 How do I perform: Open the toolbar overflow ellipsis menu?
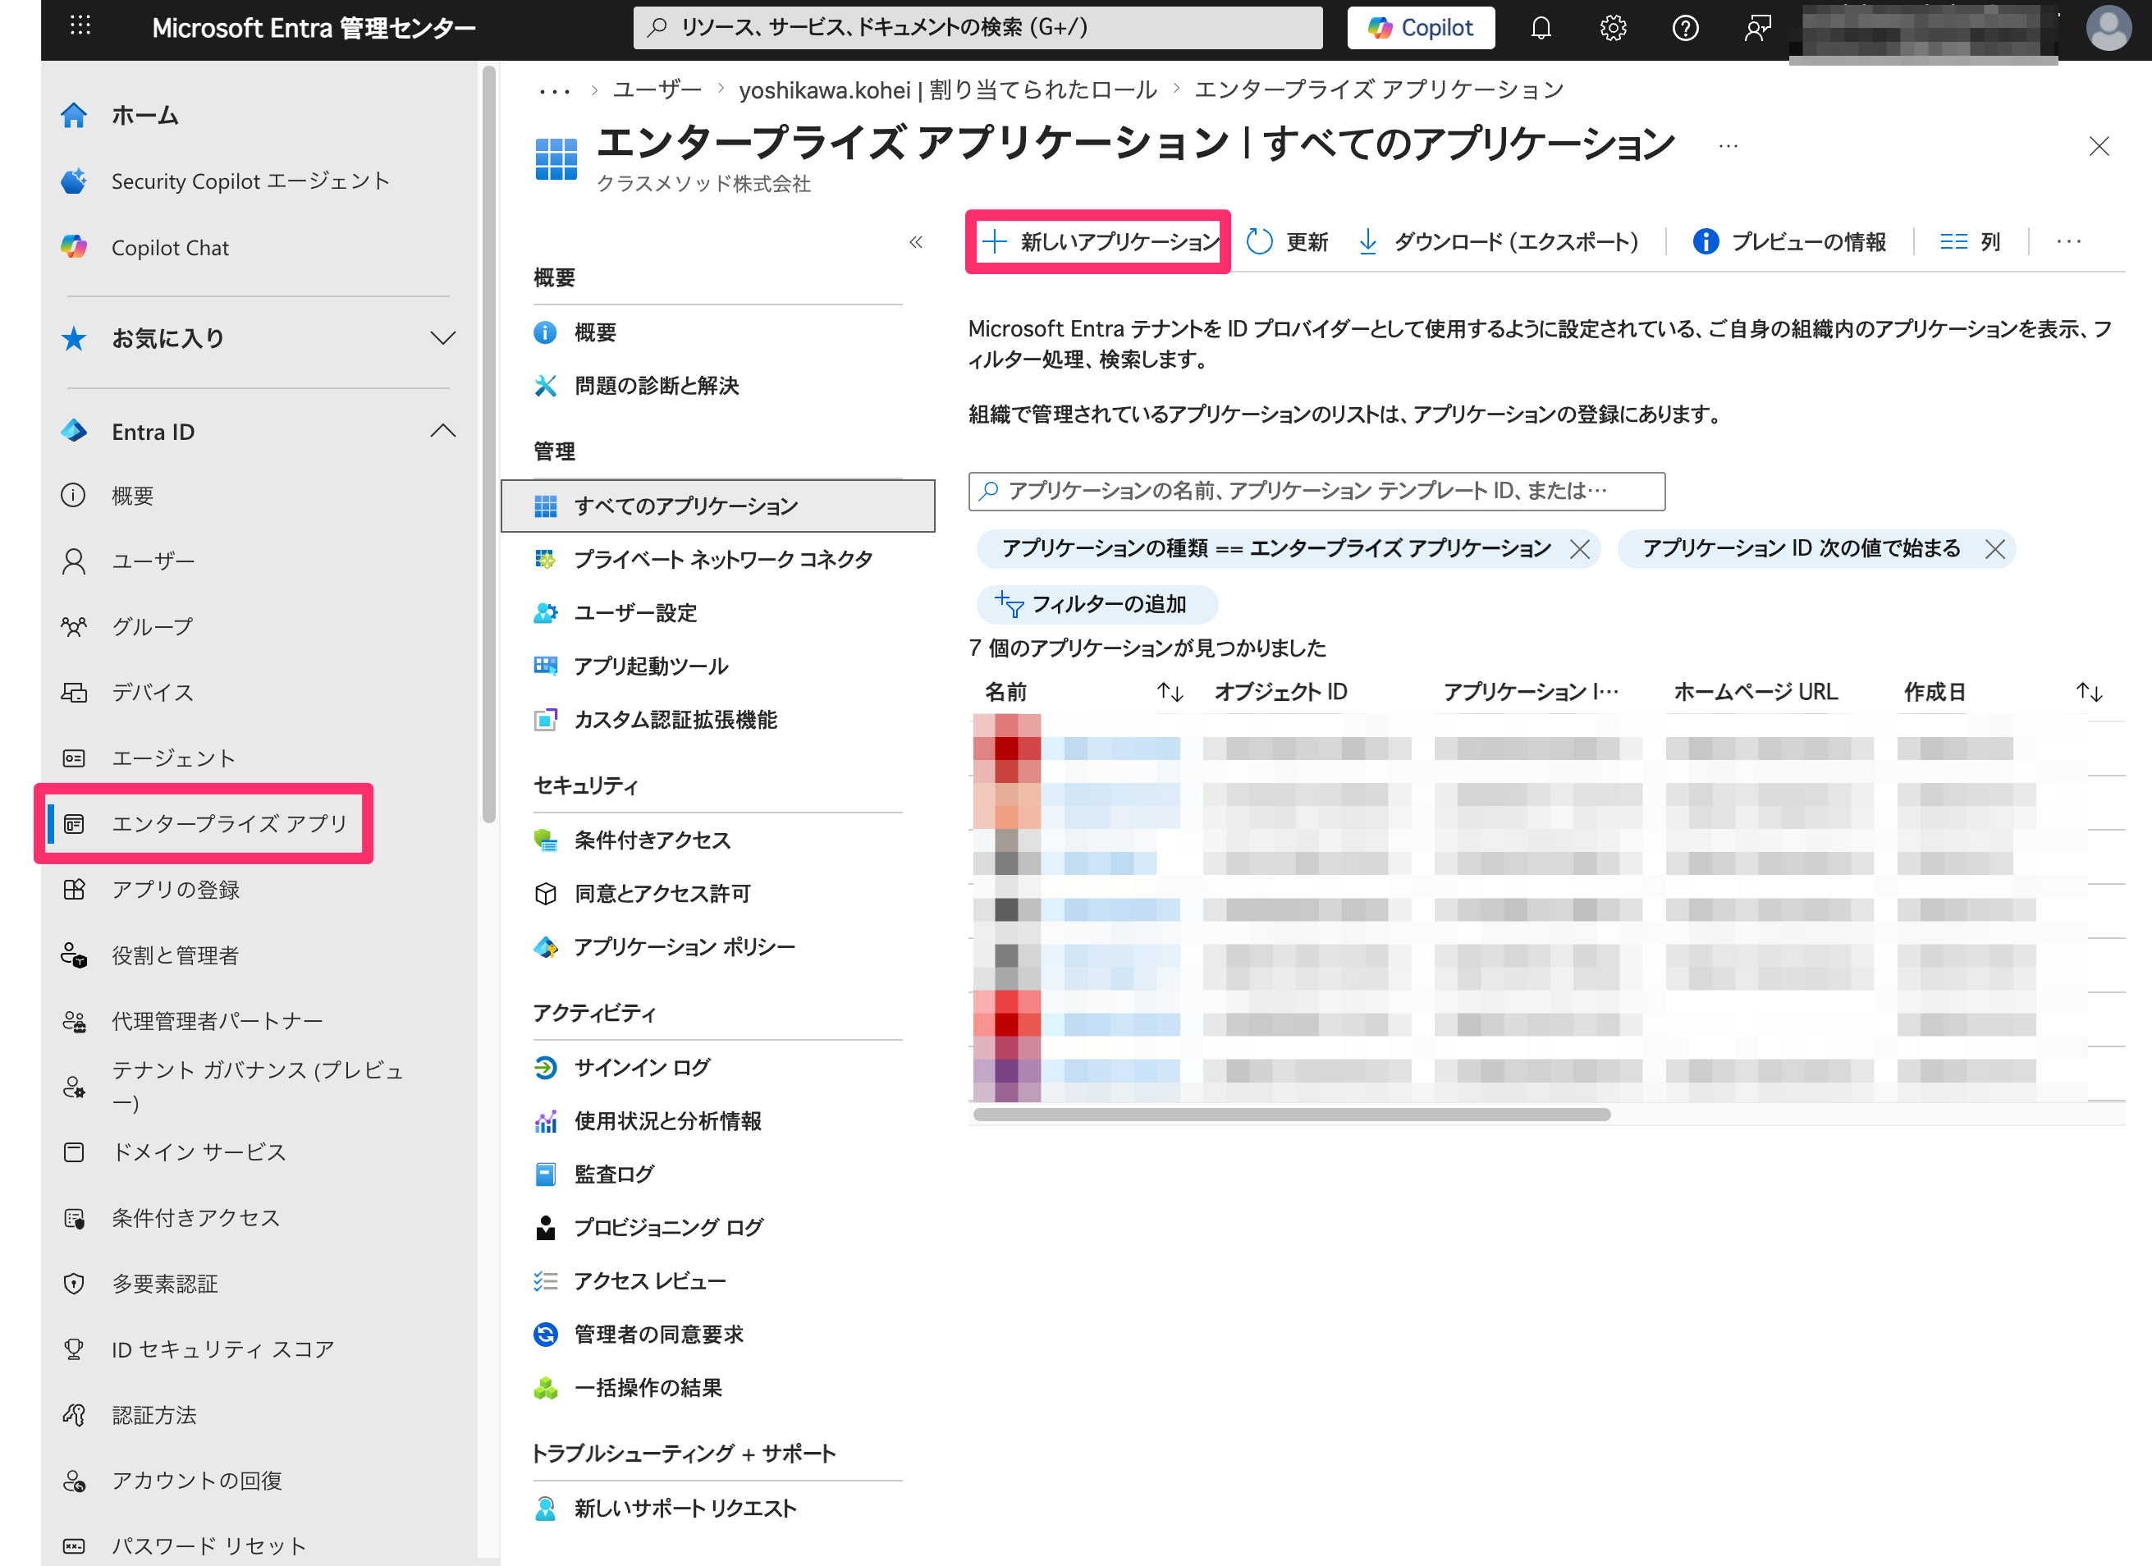pyautogui.click(x=2068, y=242)
